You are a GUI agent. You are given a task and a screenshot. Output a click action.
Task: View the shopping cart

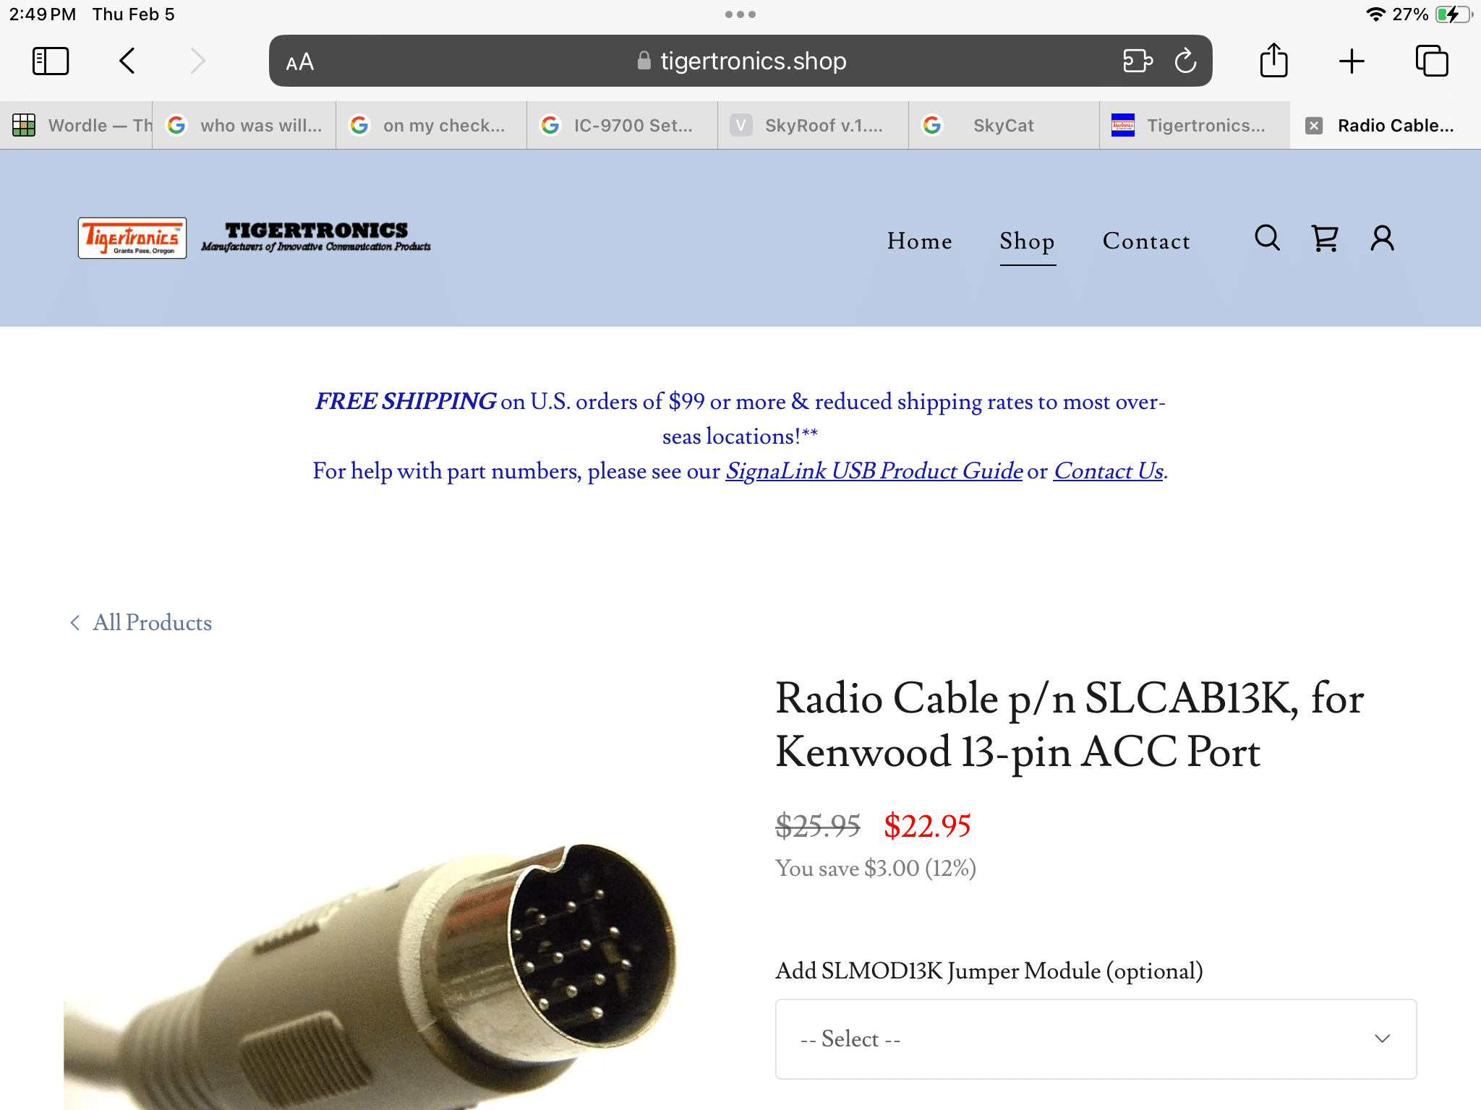pyautogui.click(x=1325, y=238)
